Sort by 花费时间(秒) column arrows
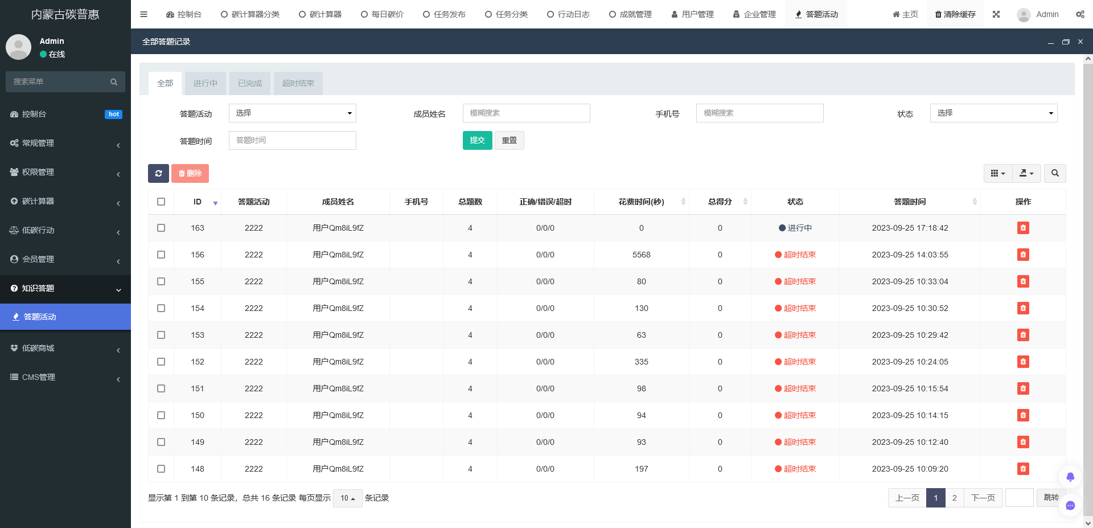 coord(683,202)
